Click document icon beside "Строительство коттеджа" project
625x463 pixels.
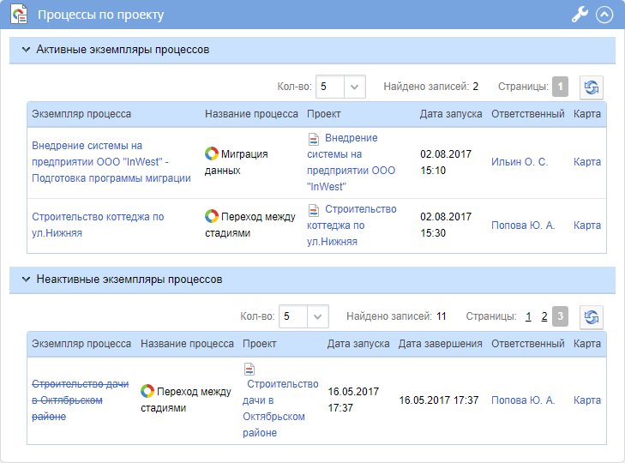click(314, 210)
